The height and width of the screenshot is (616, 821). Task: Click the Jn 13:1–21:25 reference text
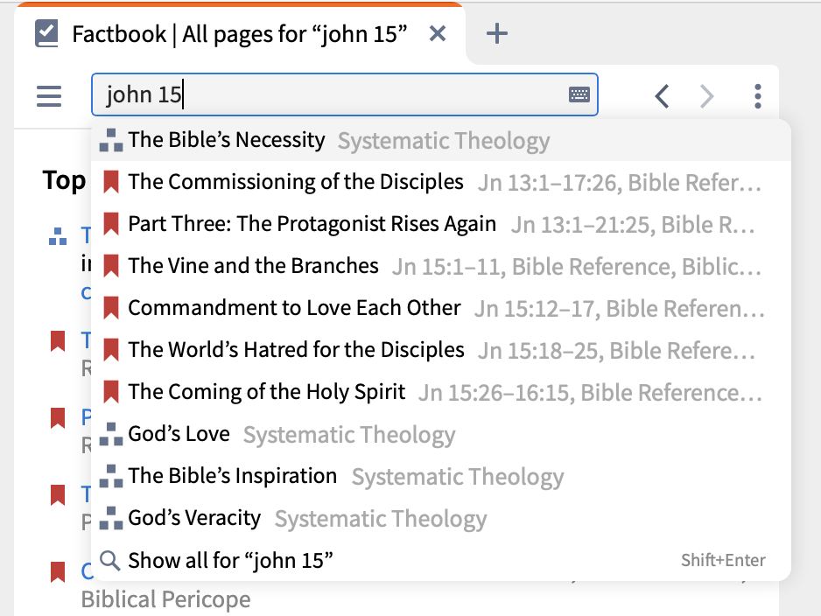580,225
